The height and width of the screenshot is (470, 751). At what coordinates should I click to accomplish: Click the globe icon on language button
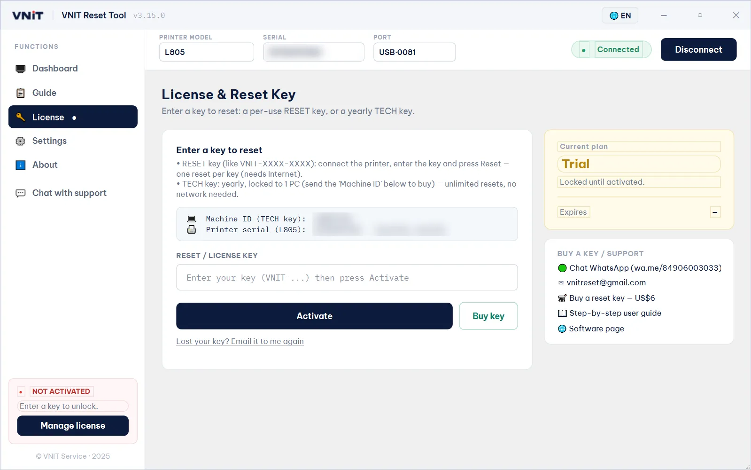613,16
